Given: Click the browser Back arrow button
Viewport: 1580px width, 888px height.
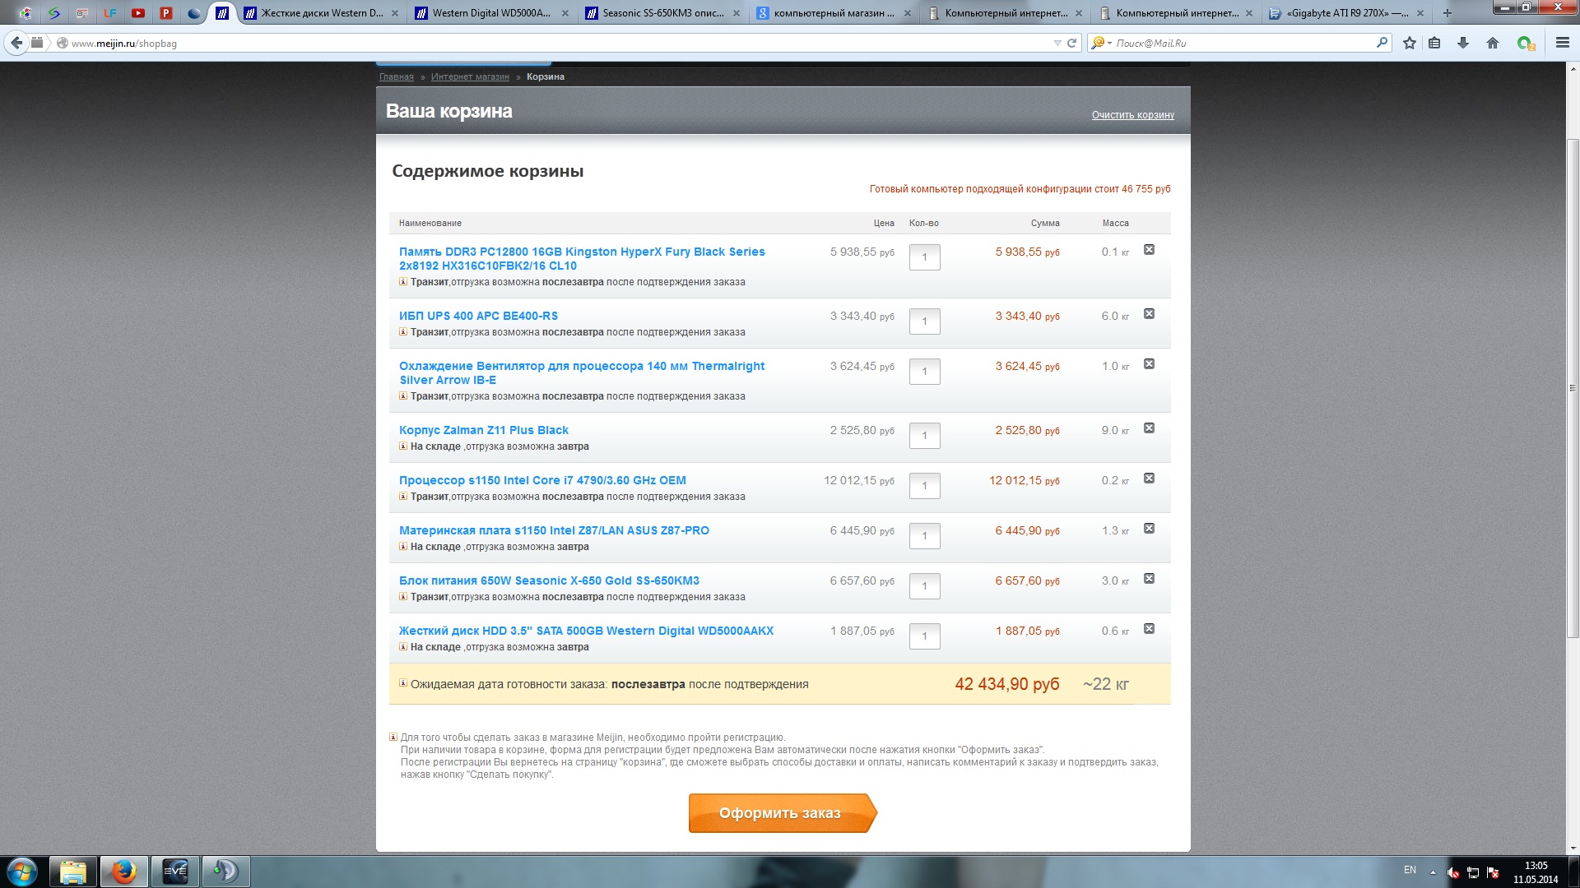Looking at the screenshot, I should click(x=16, y=43).
